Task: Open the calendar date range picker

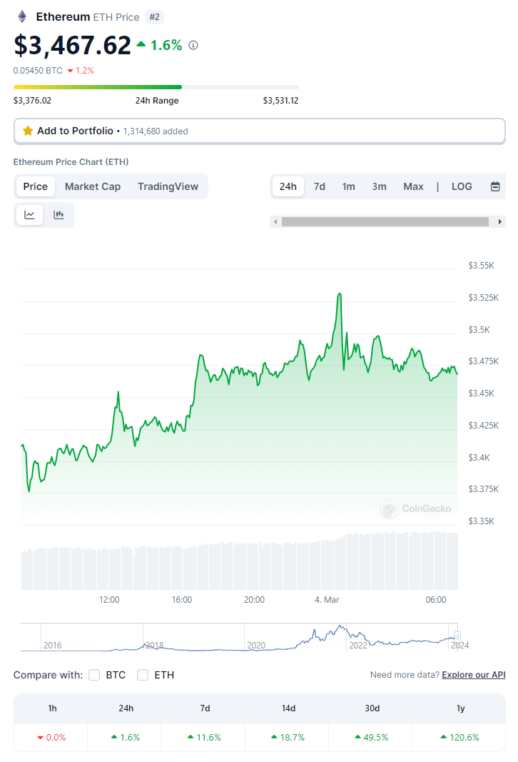Action: coord(494,186)
